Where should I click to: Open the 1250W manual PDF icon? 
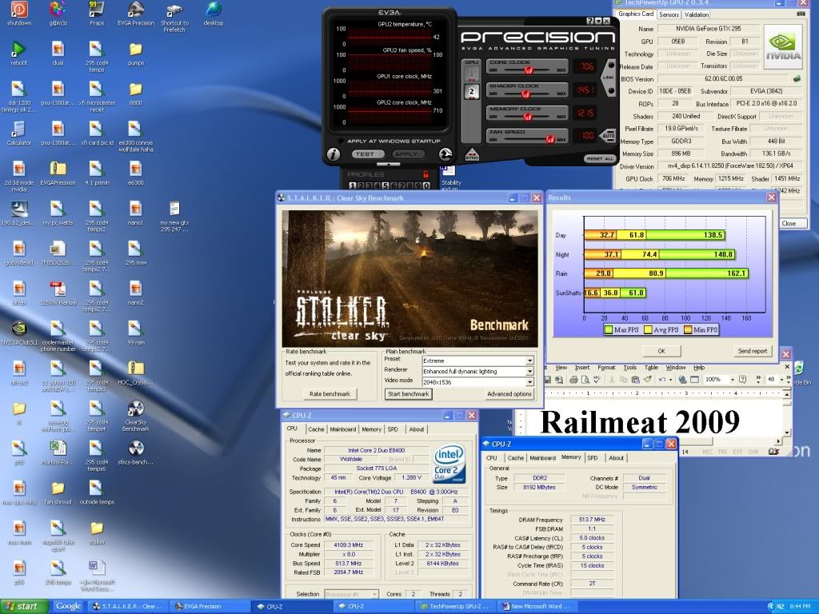point(58,293)
